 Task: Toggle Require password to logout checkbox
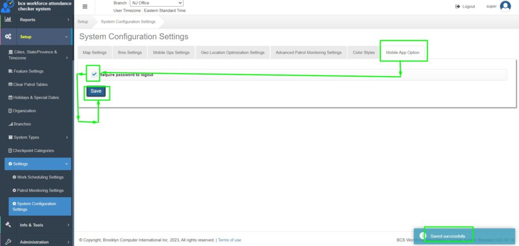coord(94,75)
